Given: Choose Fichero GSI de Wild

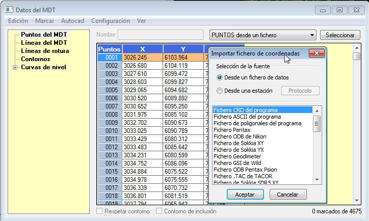Looking at the screenshot, I should (x=262, y=162).
